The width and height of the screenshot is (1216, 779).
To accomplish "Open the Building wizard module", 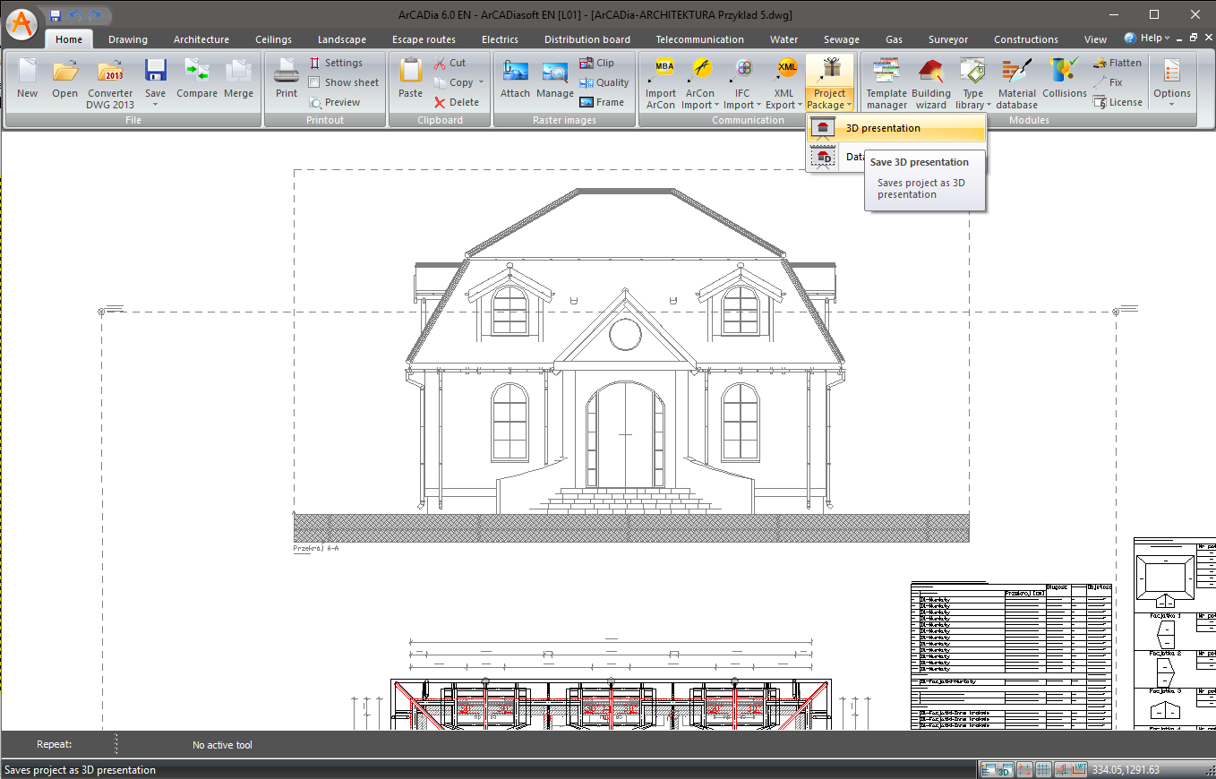I will pyautogui.click(x=931, y=81).
